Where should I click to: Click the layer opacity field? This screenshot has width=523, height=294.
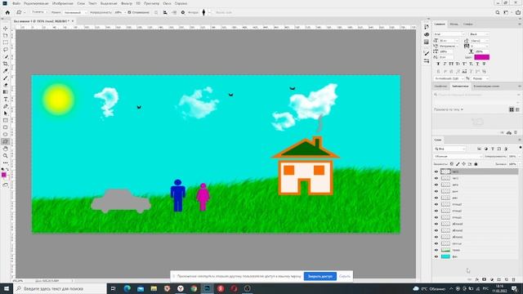(x=513, y=156)
